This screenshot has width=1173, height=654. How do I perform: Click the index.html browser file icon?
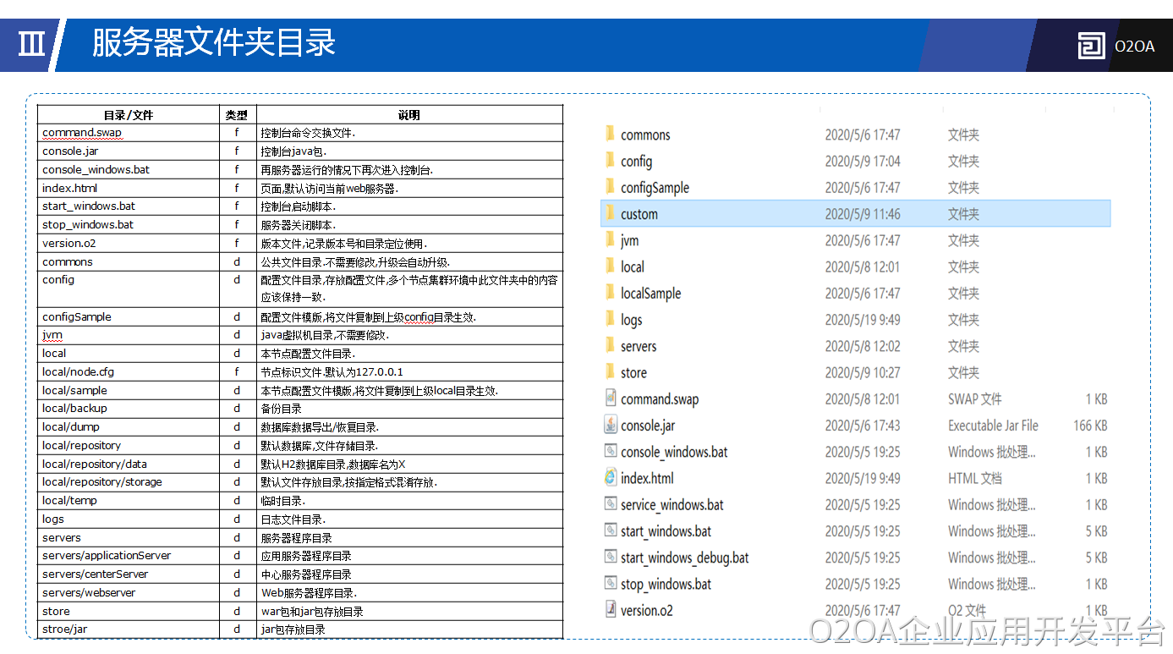[x=611, y=477]
